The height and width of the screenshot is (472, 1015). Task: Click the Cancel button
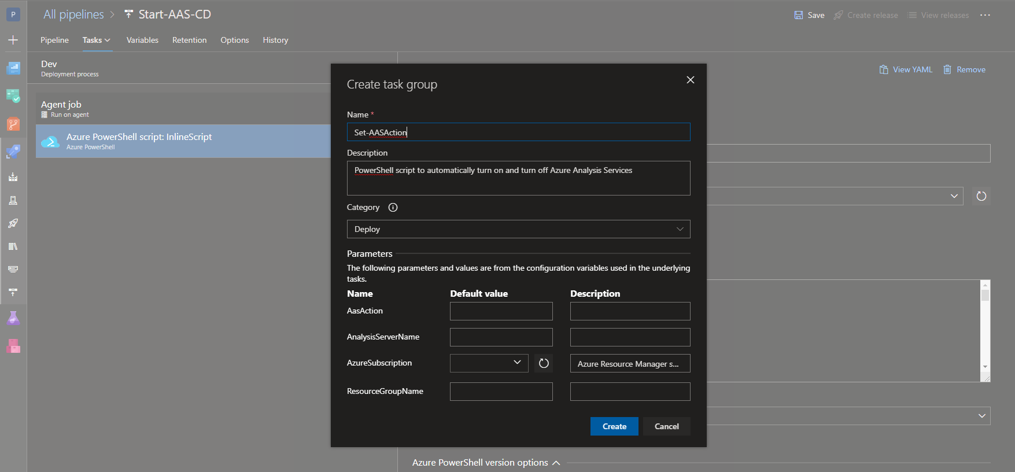coord(666,426)
